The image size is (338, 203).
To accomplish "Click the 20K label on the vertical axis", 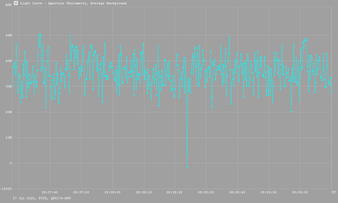I will (9, 112).
